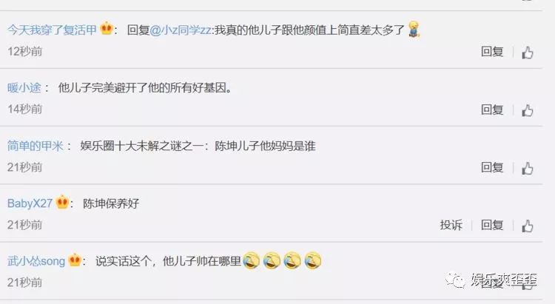Reply to 暖小途's 14秒前 comment
Image resolution: width=555 pixels, height=304 pixels.
tap(492, 109)
